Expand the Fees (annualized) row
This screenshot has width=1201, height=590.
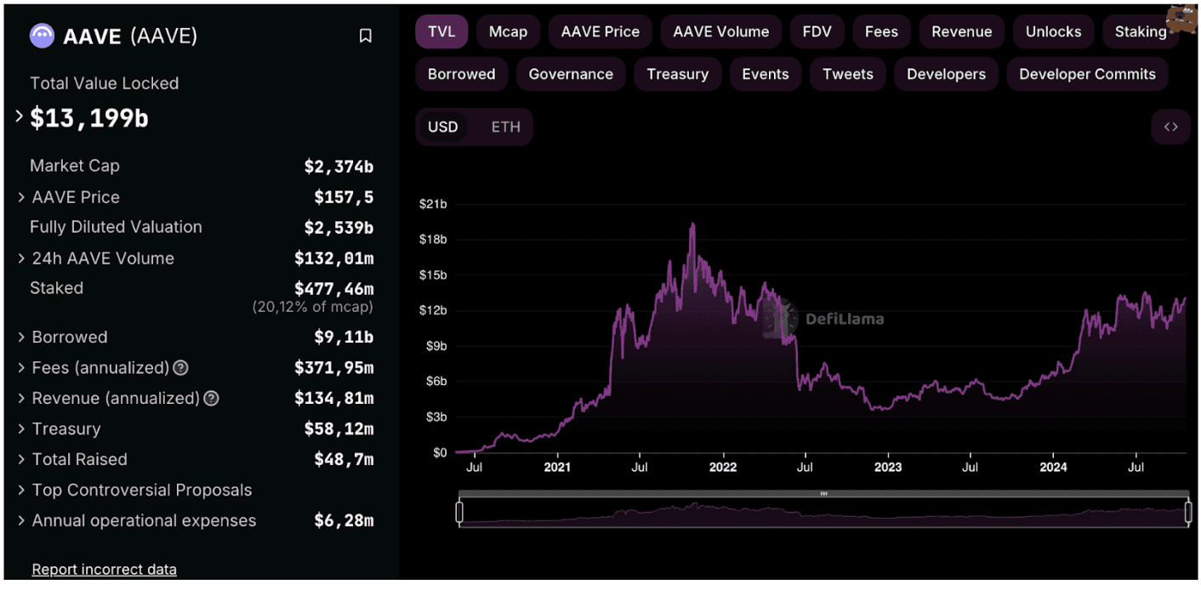(21, 368)
